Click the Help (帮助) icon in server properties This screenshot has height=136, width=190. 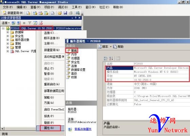click(115, 47)
